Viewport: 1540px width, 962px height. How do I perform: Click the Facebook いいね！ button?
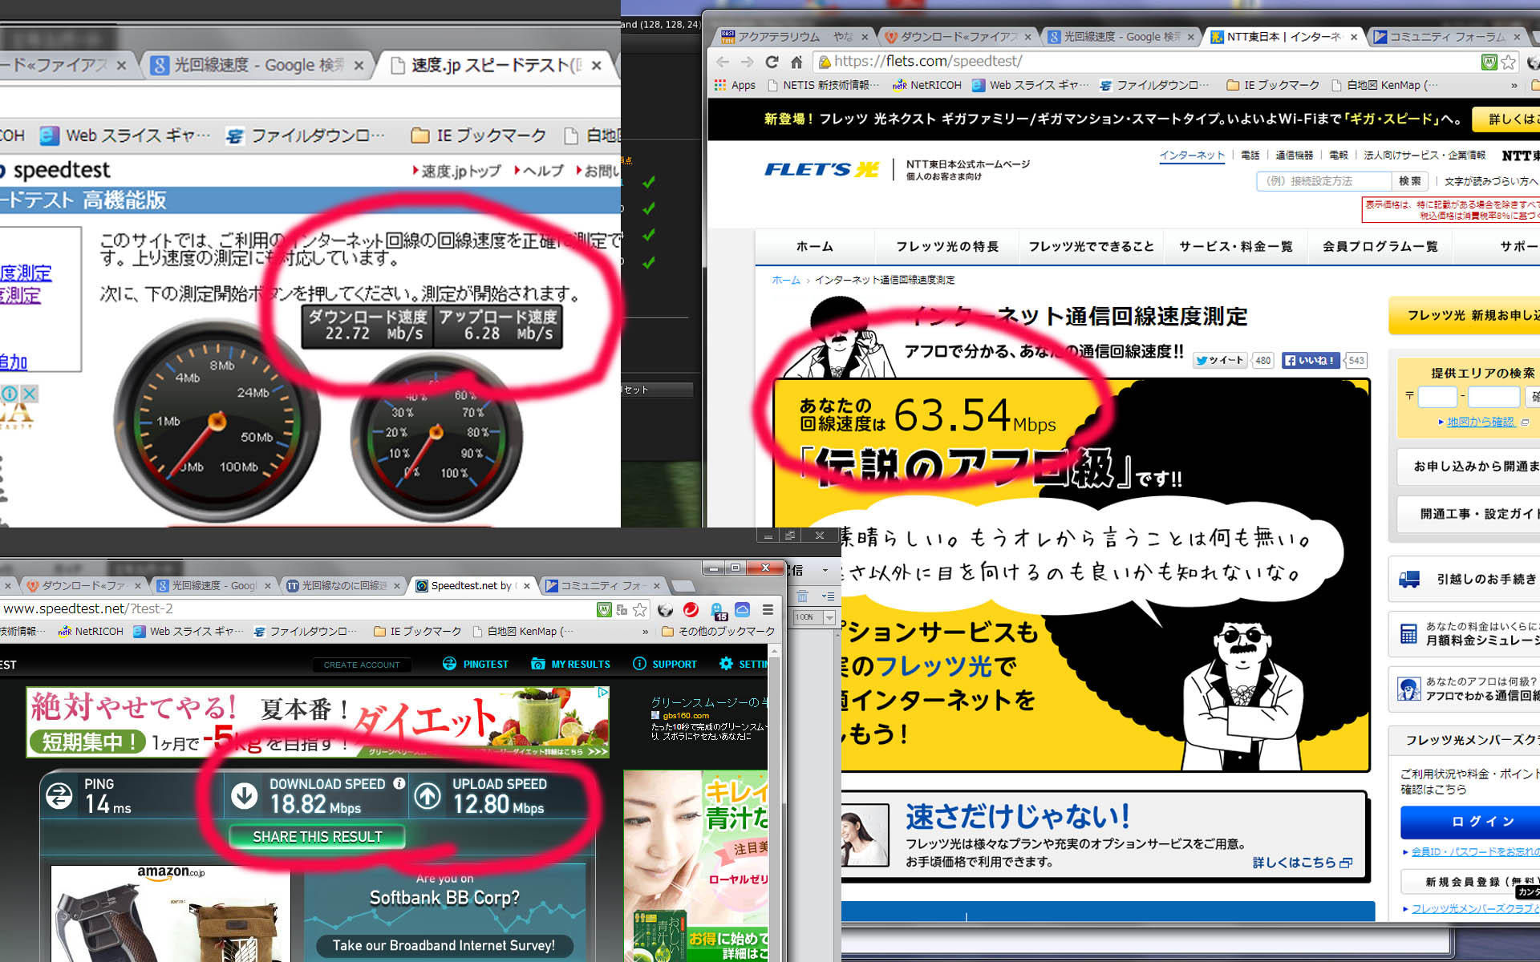click(x=1312, y=361)
